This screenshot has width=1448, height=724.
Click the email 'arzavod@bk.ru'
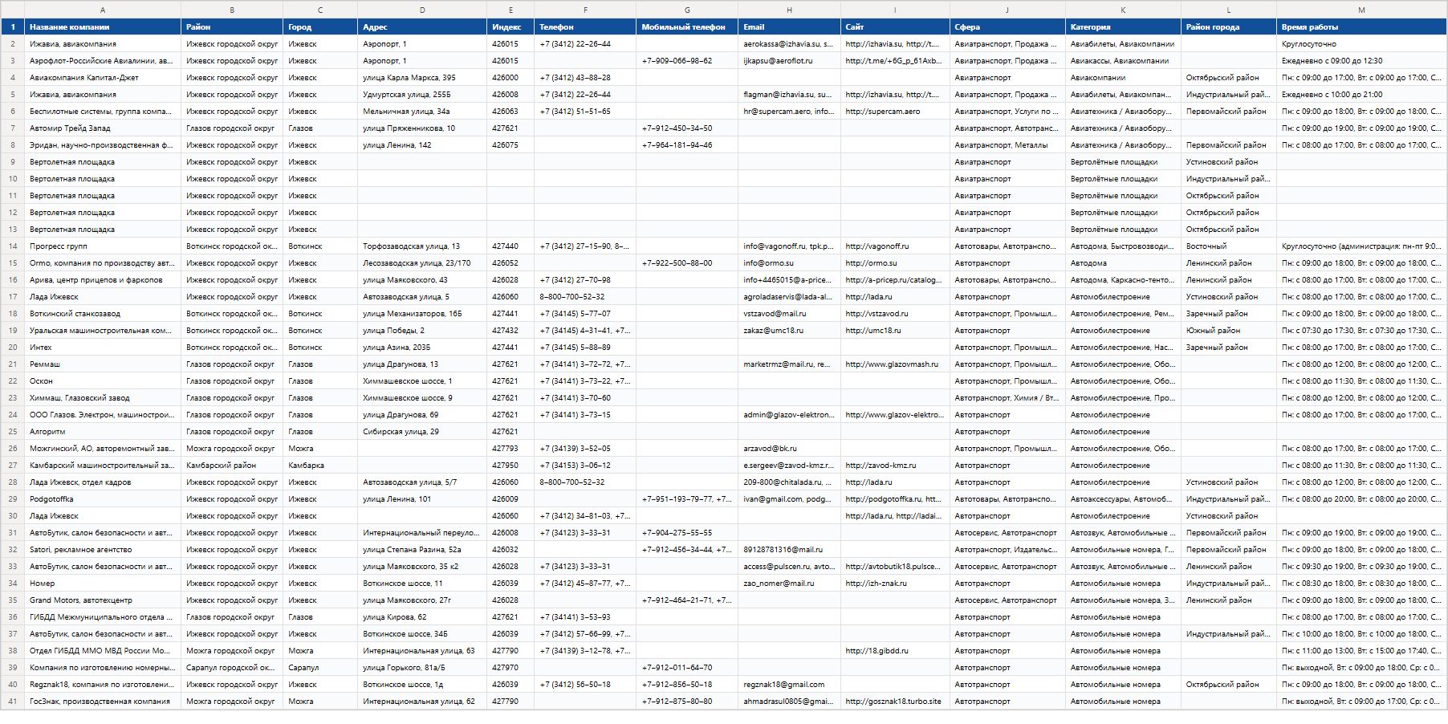(x=789, y=449)
